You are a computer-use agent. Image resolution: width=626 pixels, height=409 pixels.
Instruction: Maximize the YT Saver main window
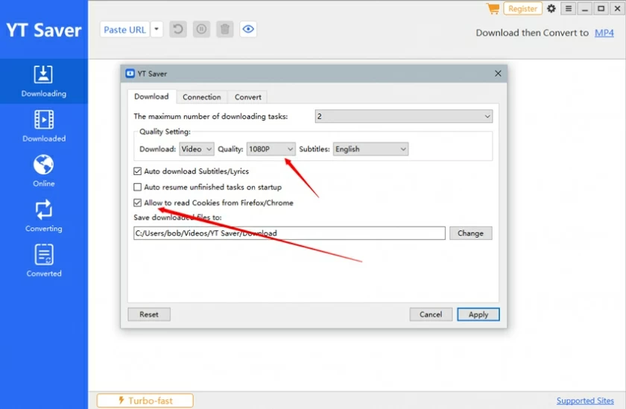click(x=601, y=8)
